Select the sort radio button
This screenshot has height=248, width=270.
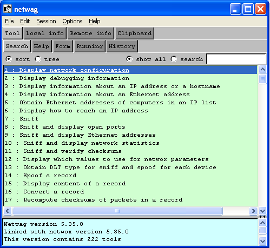click(x=9, y=59)
